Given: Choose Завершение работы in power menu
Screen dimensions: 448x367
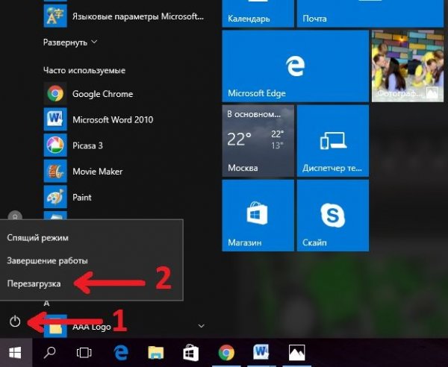Looking at the screenshot, I should coord(91,260).
